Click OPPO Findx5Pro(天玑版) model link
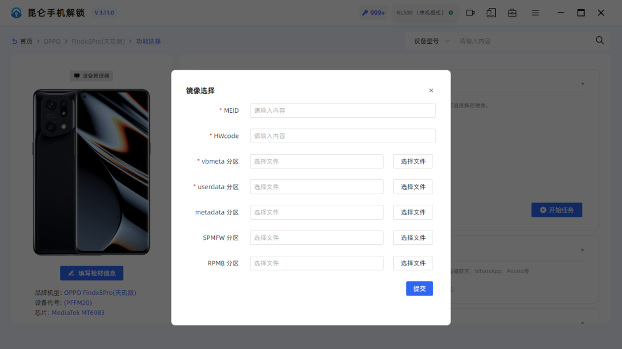Screen dimensions: 622x349 pos(100,293)
